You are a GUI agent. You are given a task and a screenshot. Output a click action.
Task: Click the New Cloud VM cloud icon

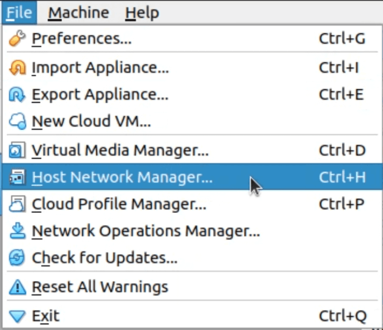[17, 121]
